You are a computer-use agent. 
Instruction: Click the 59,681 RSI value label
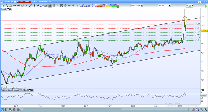pyautogui.click(x=204, y=96)
